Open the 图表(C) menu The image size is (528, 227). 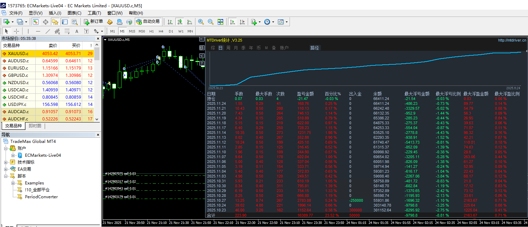(74, 13)
